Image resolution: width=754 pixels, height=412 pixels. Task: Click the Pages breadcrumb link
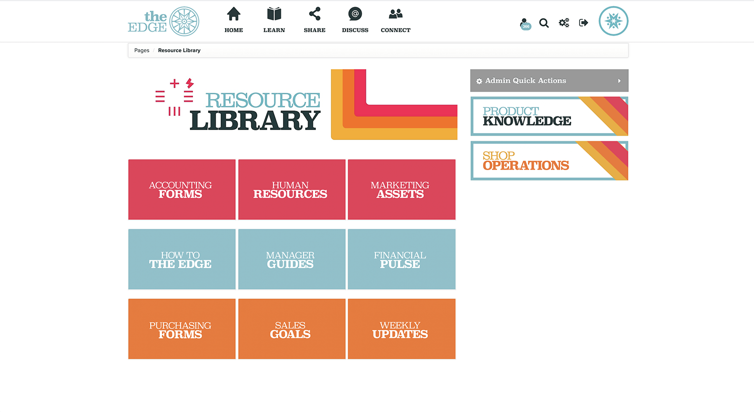click(142, 51)
